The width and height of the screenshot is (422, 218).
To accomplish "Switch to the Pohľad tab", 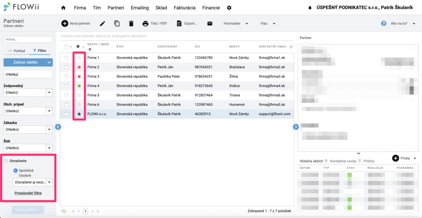I will click(x=16, y=51).
